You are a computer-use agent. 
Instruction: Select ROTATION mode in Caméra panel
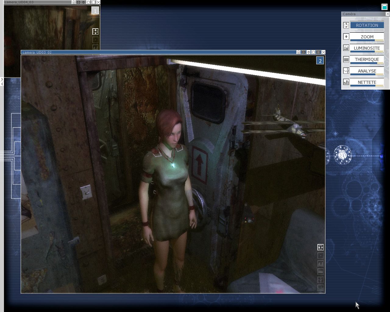[367, 25]
